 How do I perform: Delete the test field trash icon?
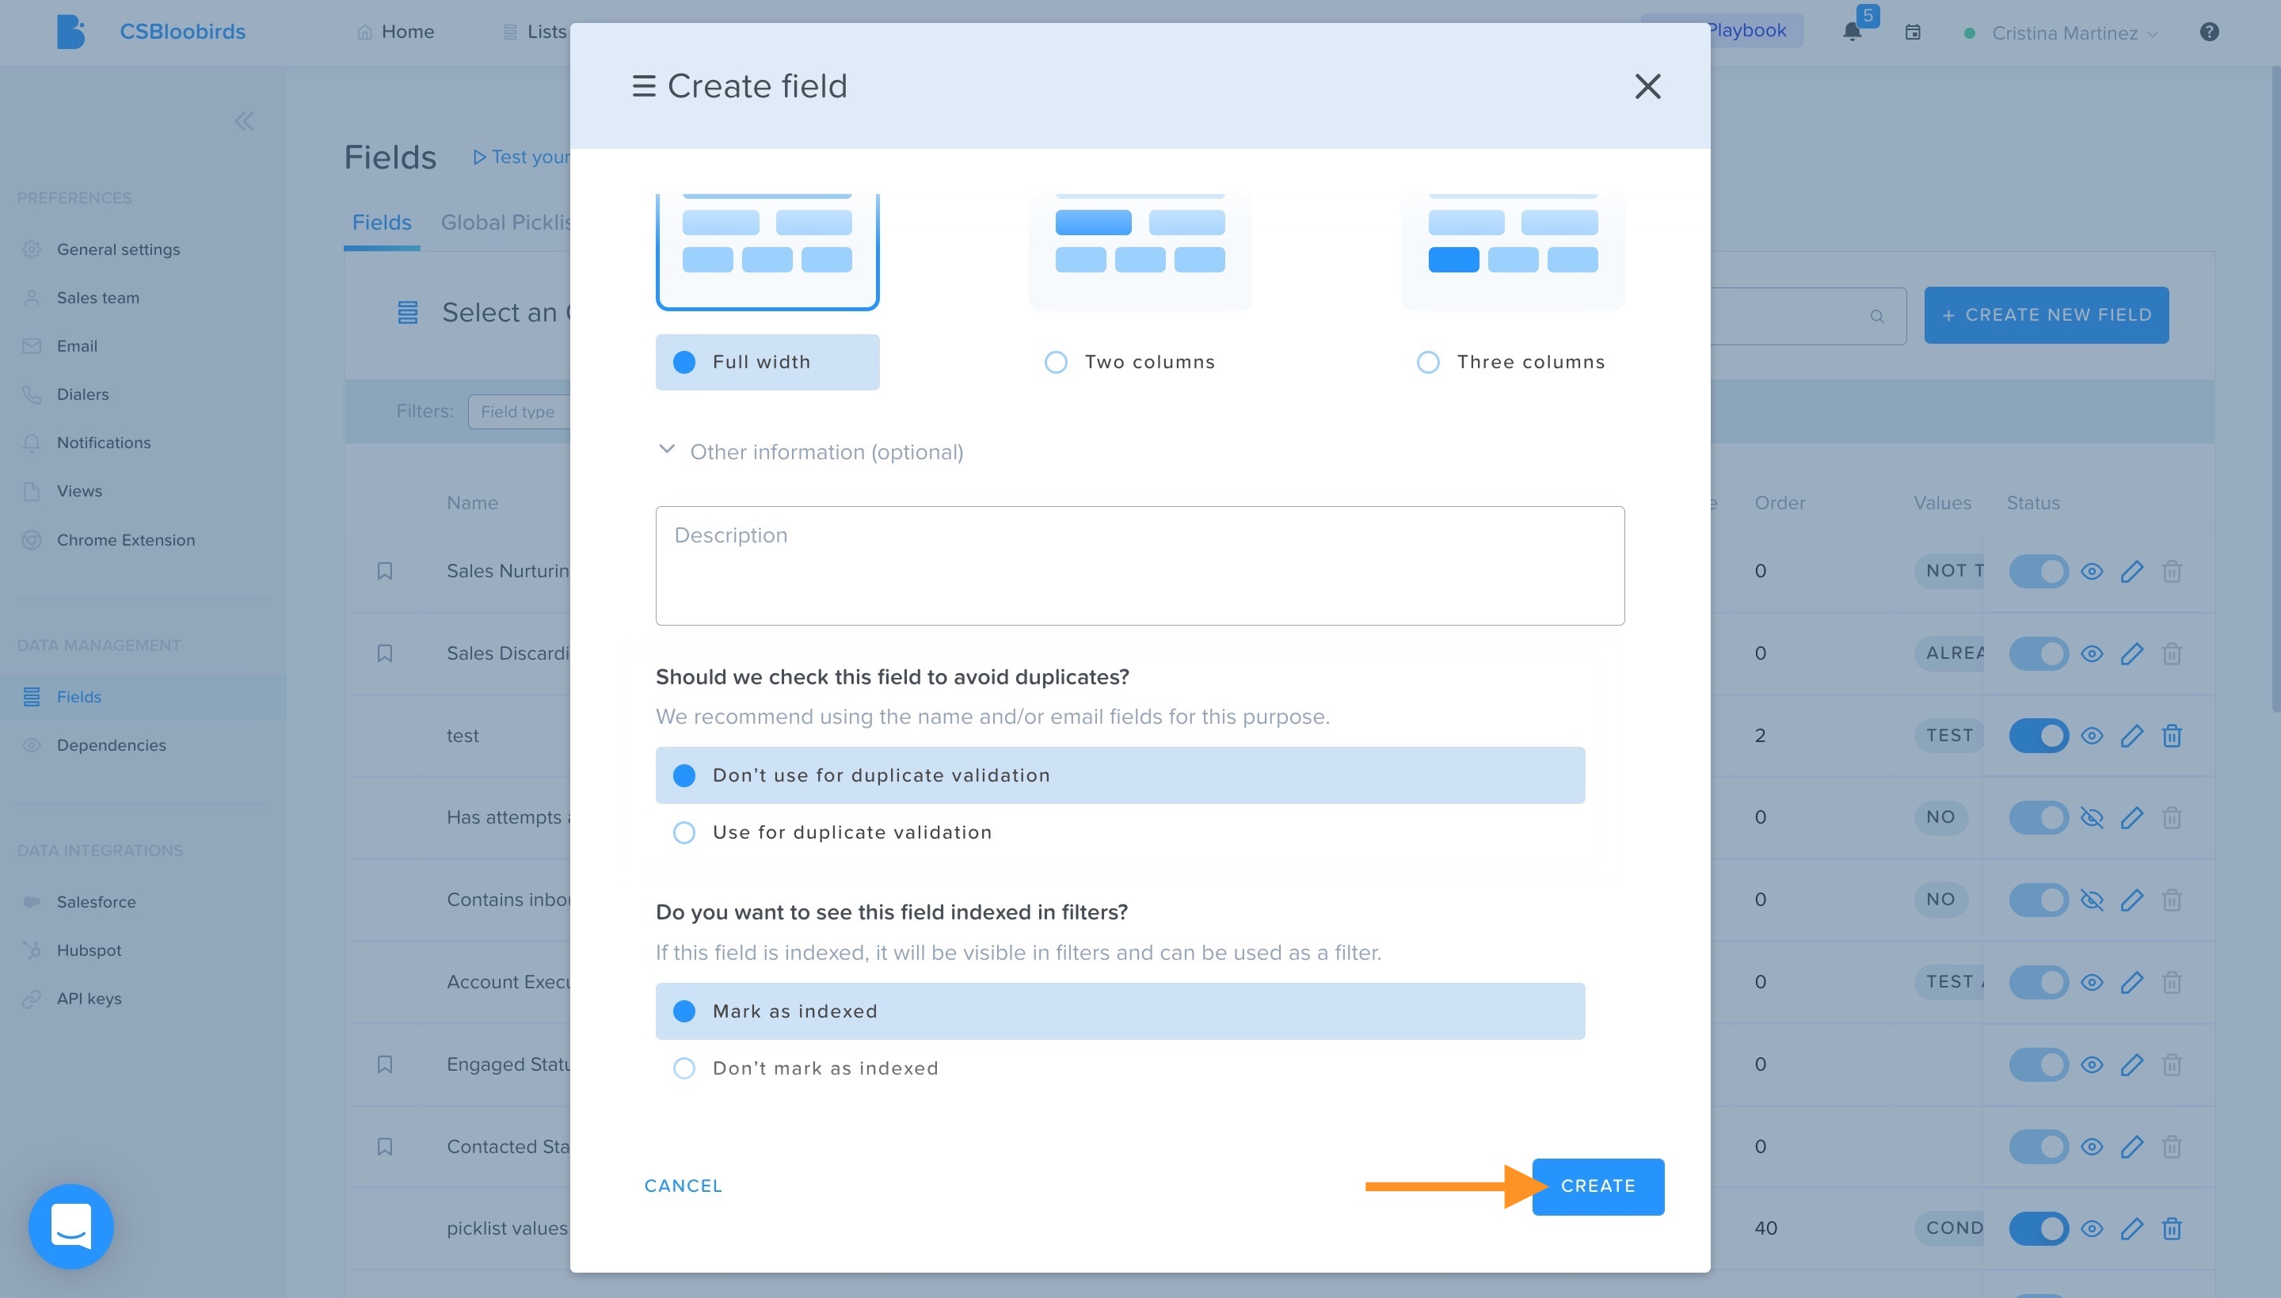pos(2172,737)
